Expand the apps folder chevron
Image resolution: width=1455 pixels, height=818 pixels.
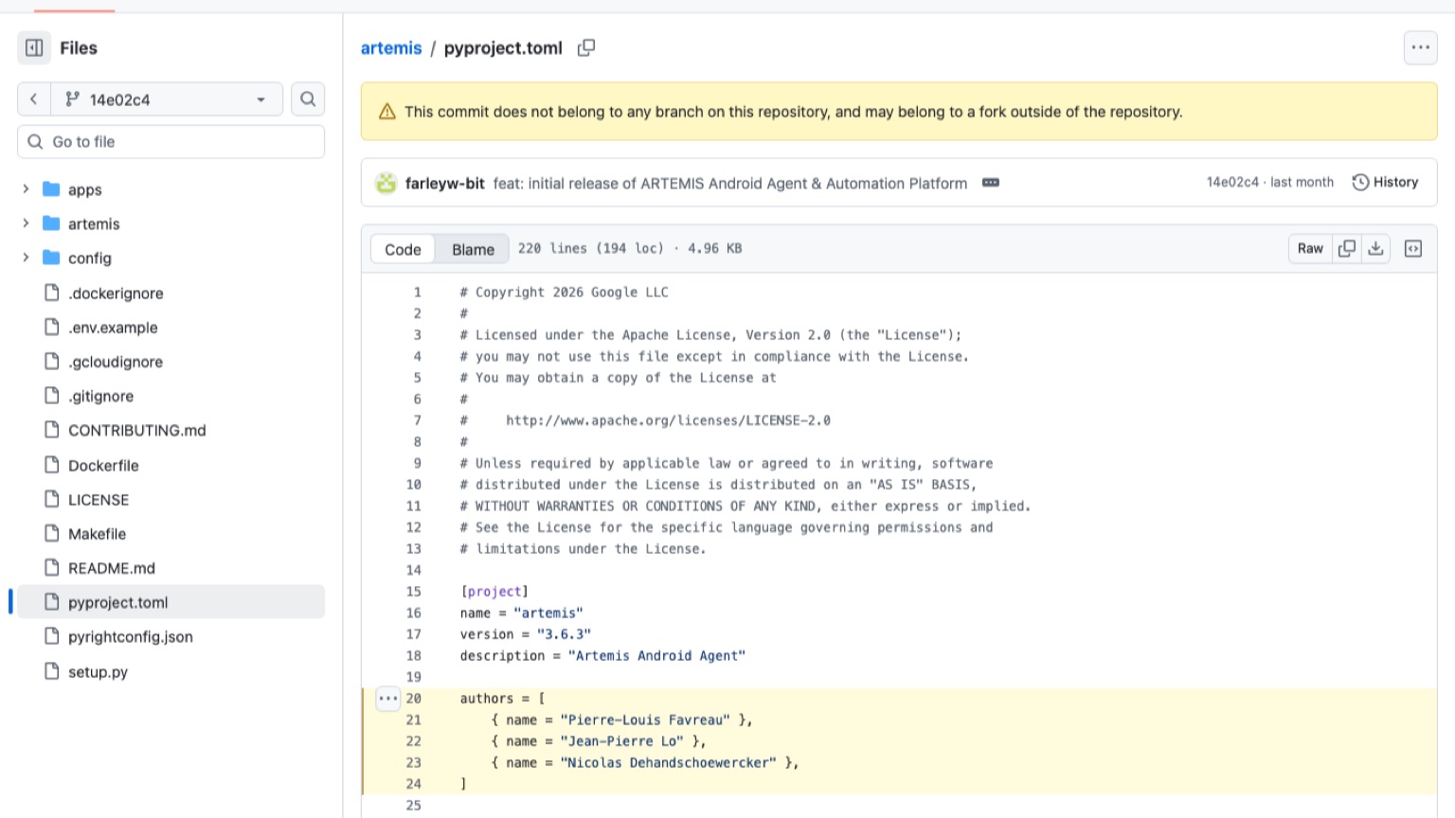click(x=26, y=189)
